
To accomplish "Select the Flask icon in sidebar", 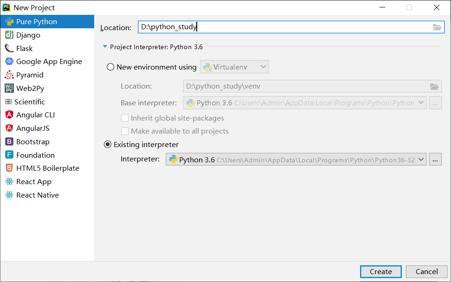I will pyautogui.click(x=9, y=48).
